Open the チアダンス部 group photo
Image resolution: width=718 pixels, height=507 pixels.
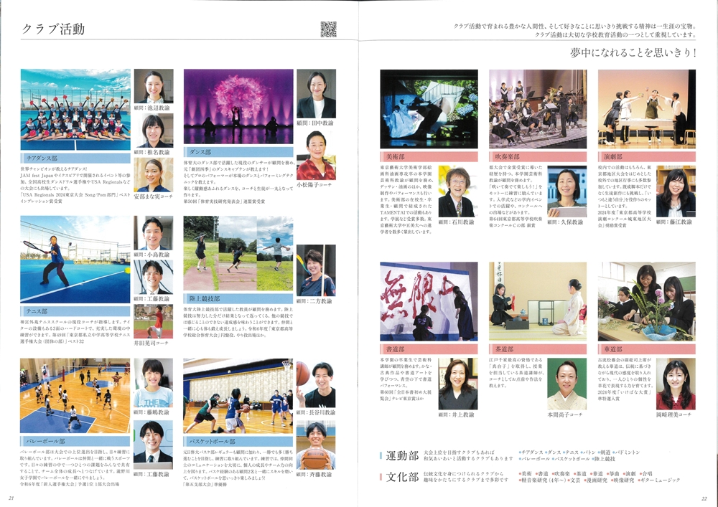[x=75, y=109]
